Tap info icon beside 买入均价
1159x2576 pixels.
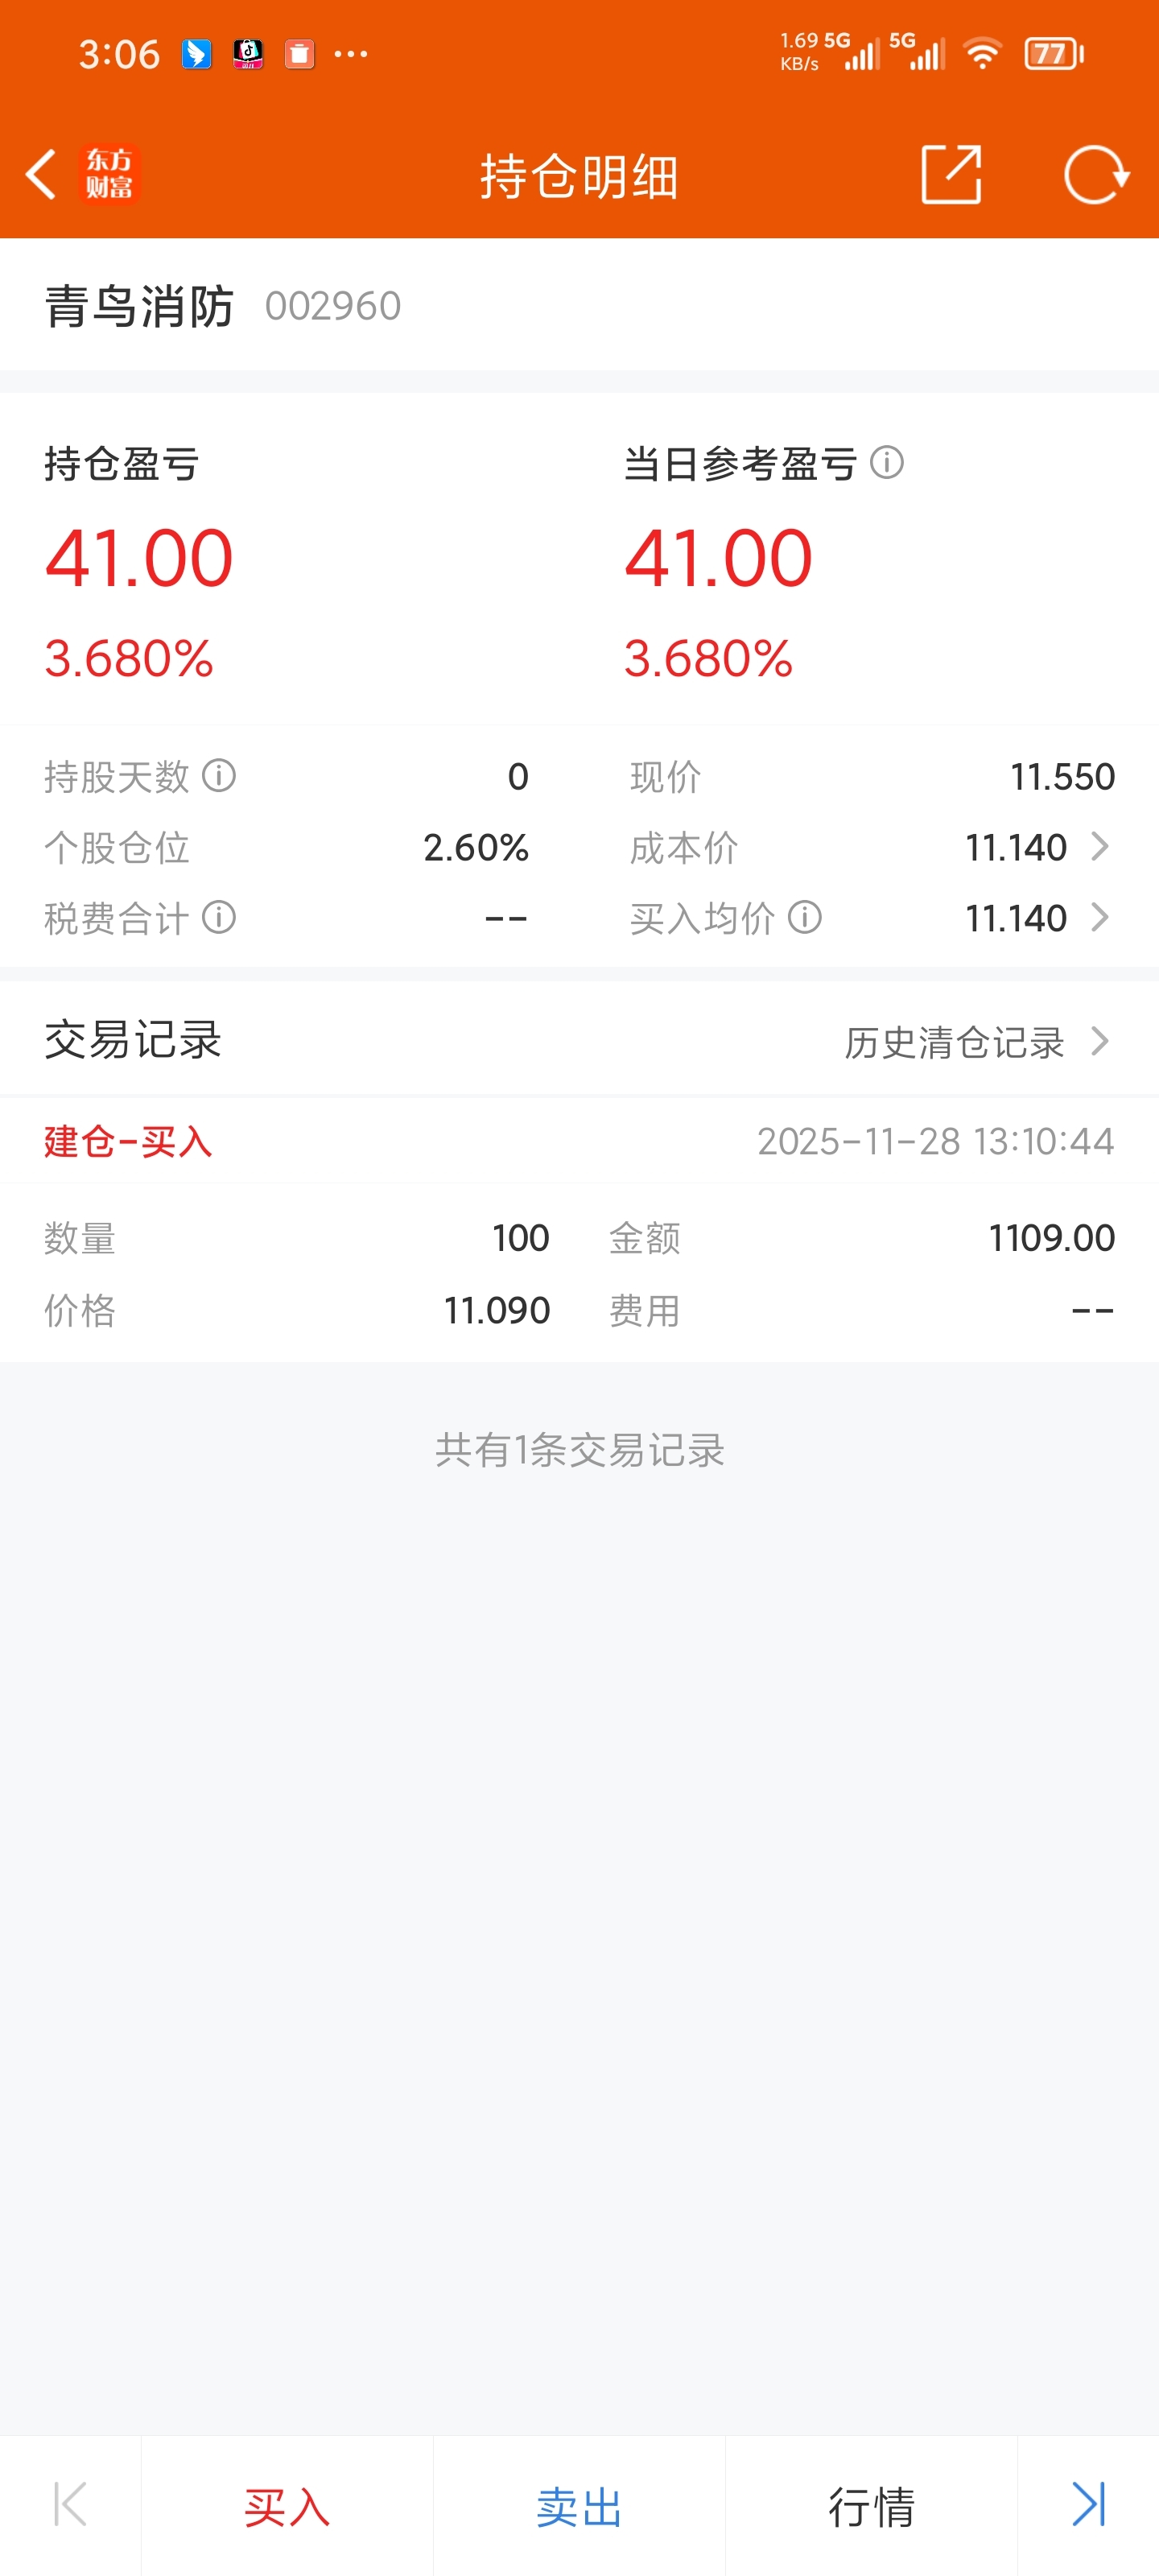805,917
